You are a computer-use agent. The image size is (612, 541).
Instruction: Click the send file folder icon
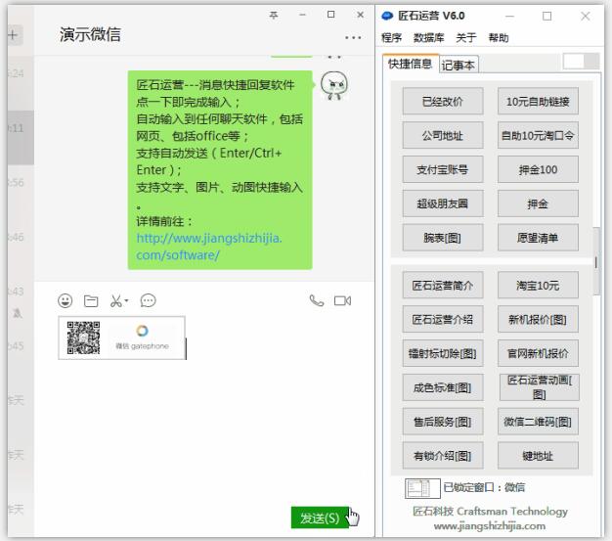[x=91, y=301]
